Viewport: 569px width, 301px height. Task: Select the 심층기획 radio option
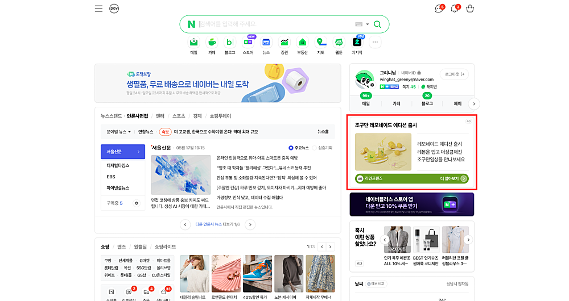[315, 148]
